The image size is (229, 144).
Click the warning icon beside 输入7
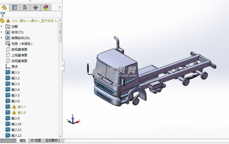point(14,107)
